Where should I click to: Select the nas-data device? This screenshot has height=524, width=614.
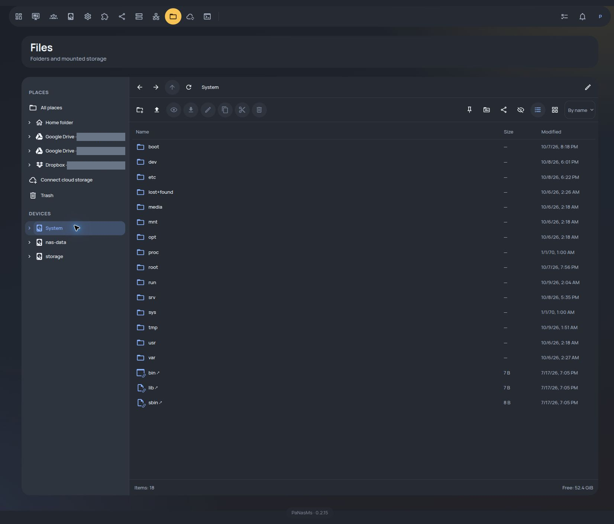(x=79, y=242)
